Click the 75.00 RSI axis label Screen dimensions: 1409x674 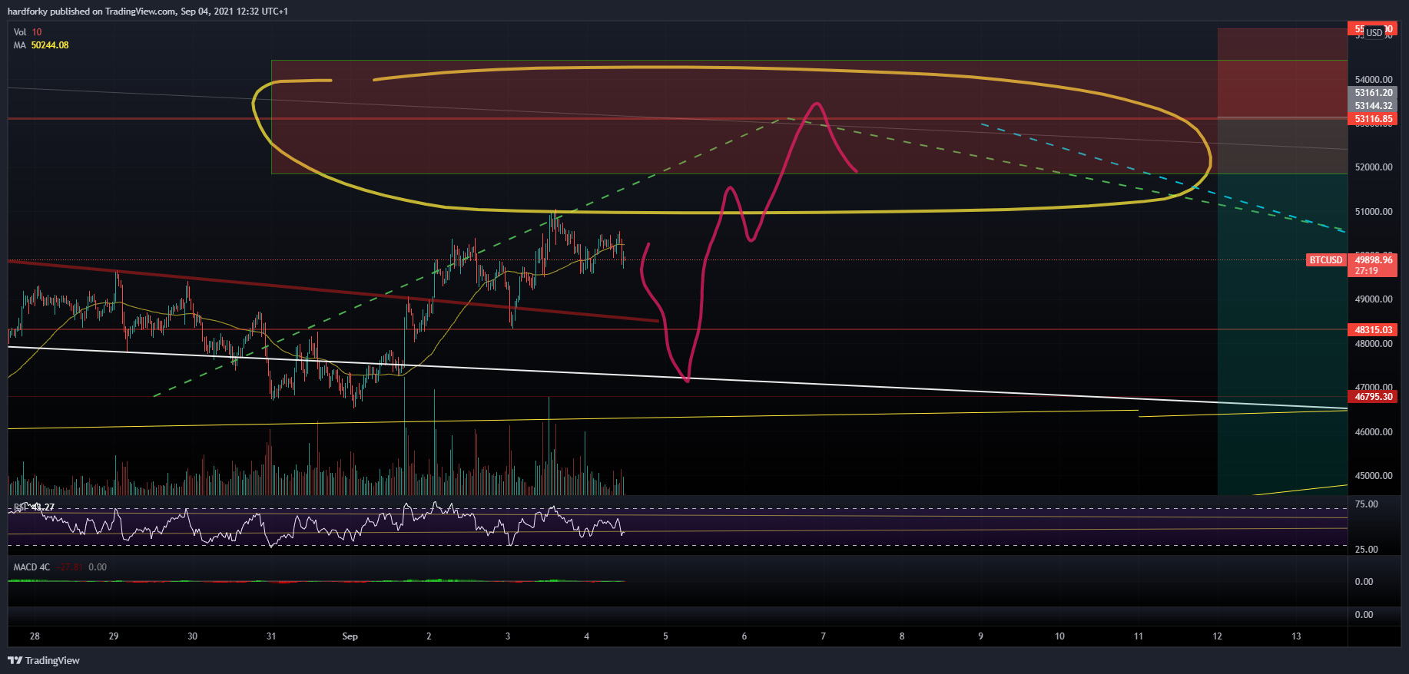(x=1366, y=504)
